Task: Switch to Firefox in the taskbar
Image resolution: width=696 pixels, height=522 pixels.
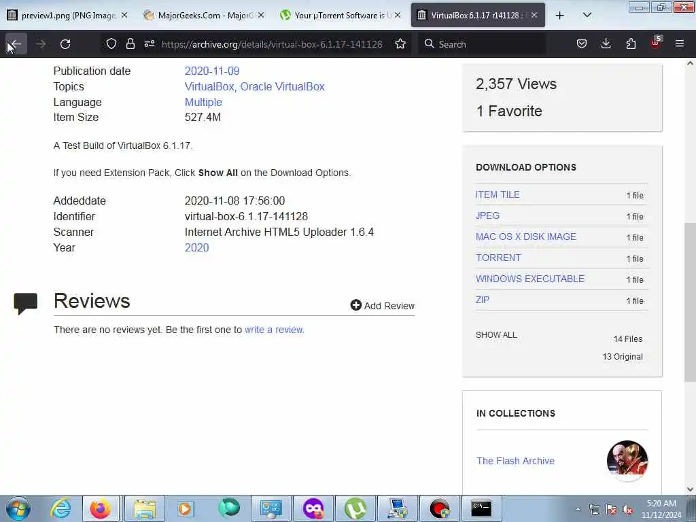Action: pos(101,508)
